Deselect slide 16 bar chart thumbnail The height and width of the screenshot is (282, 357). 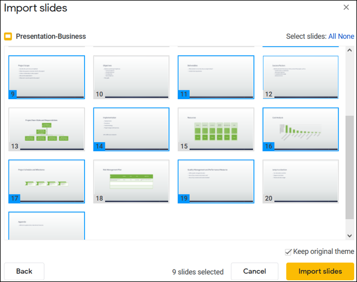point(300,129)
